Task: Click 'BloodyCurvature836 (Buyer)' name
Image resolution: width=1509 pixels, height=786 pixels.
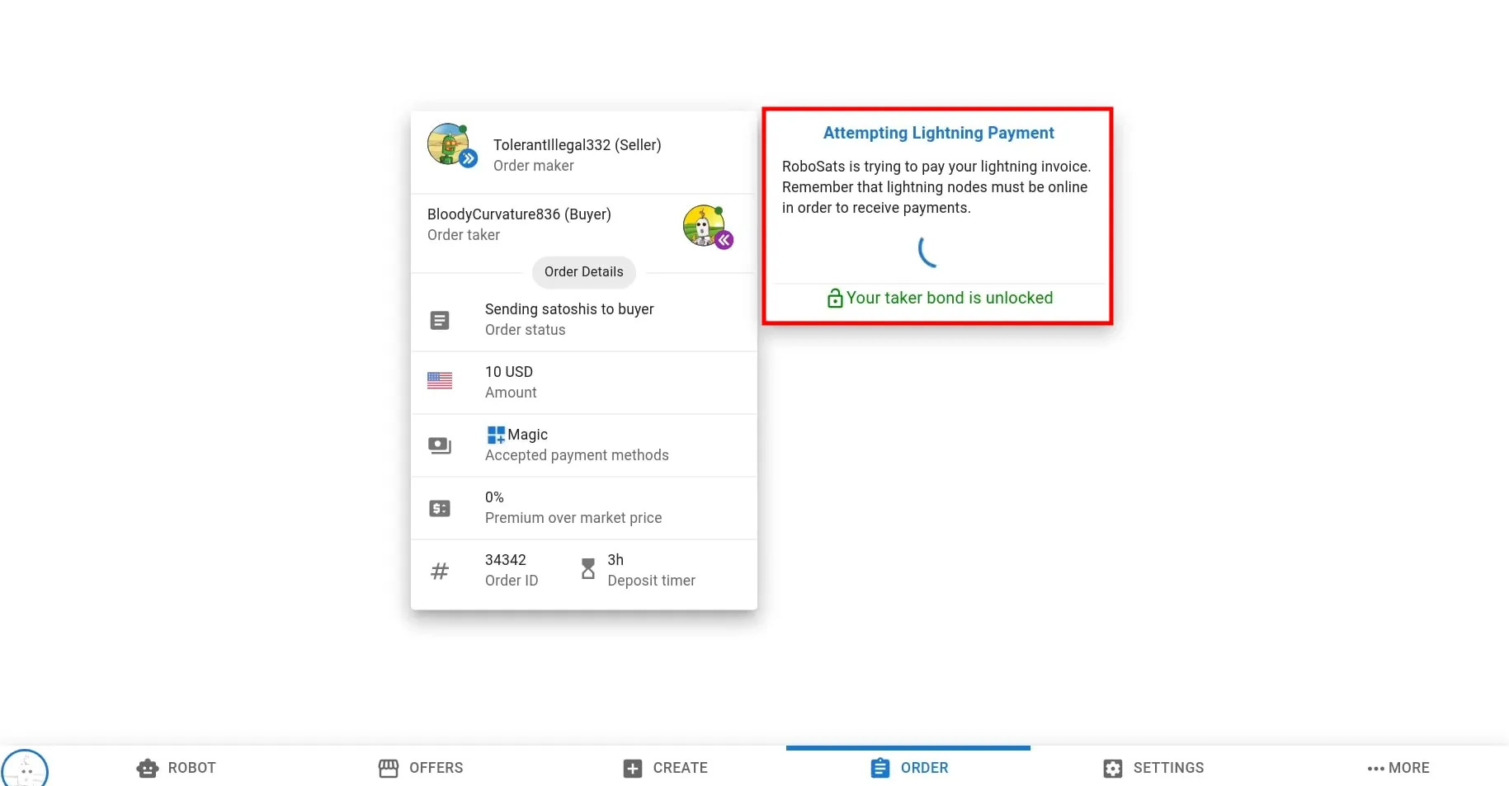Action: pos(519,214)
